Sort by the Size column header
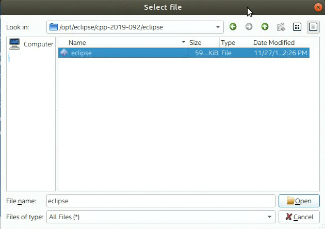The image size is (325, 229). pyautogui.click(x=204, y=42)
